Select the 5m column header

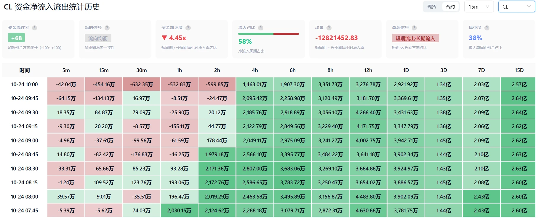66,70
